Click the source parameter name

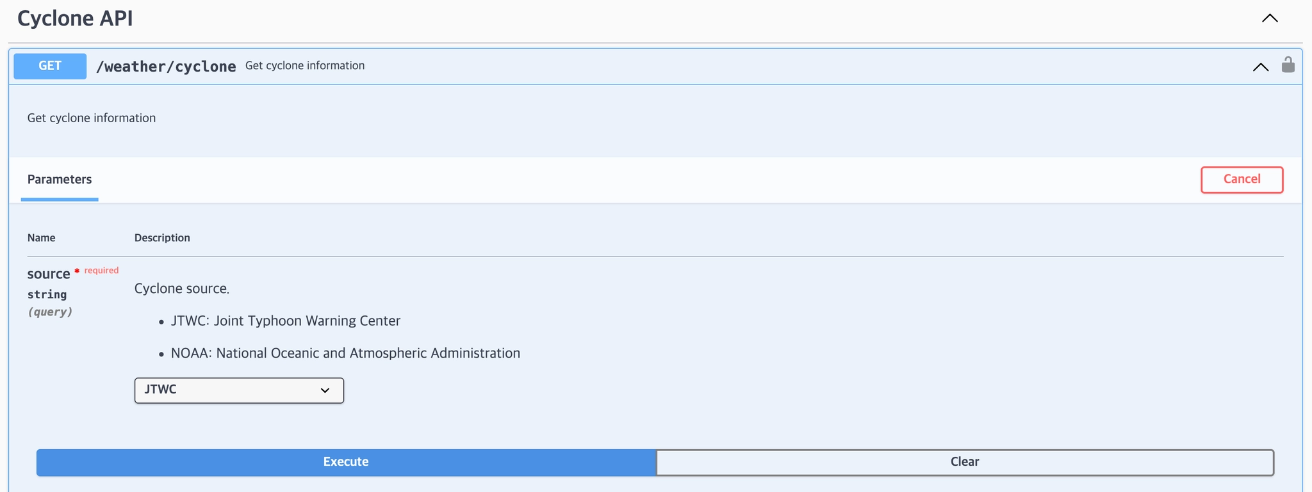49,274
